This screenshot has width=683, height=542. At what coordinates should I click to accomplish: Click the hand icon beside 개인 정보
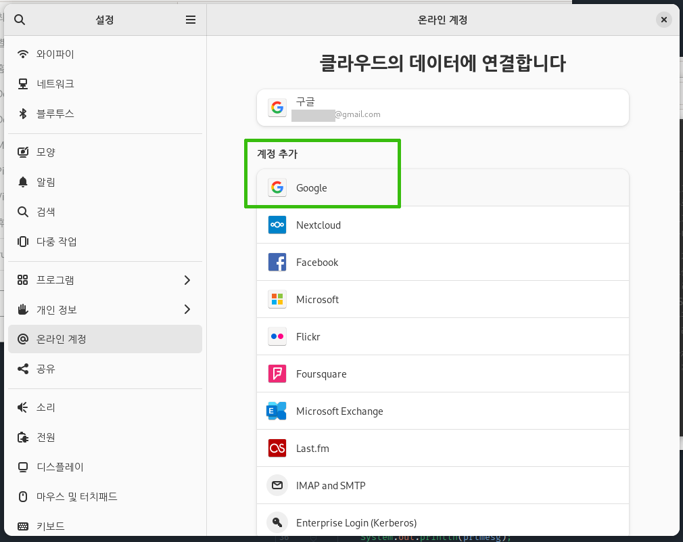(x=22, y=309)
